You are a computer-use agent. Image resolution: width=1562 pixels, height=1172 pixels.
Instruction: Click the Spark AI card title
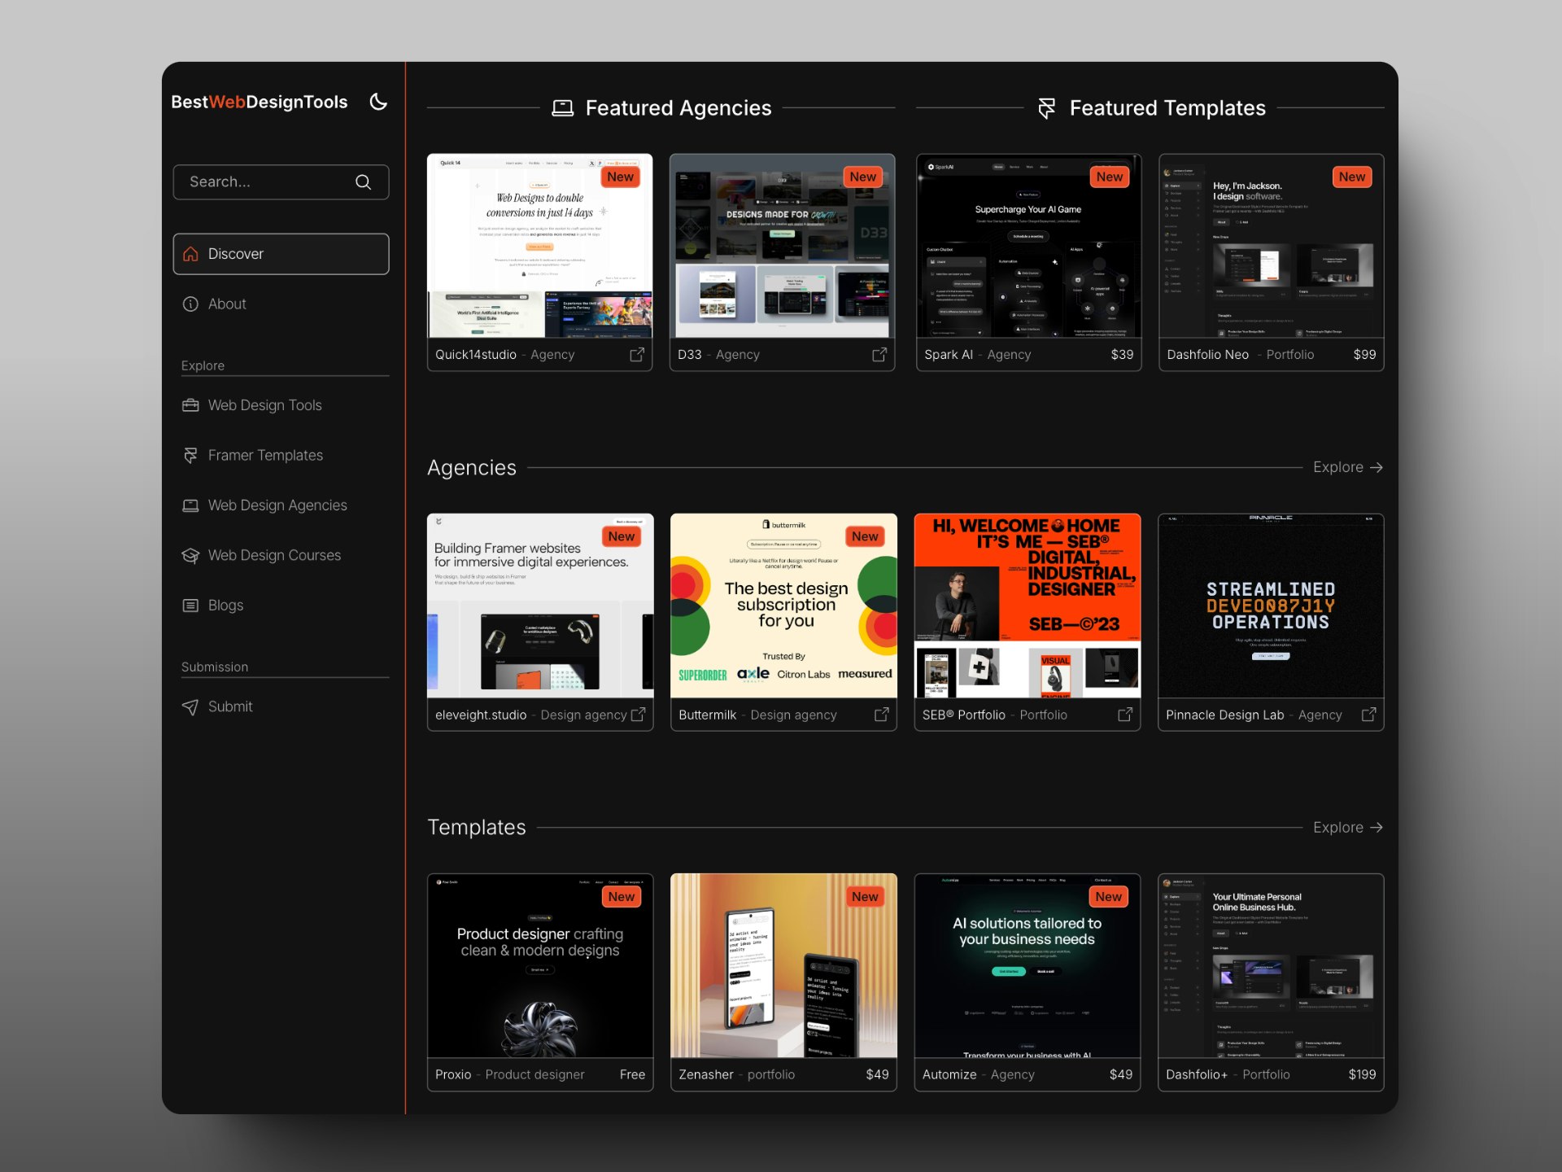pyautogui.click(x=949, y=355)
